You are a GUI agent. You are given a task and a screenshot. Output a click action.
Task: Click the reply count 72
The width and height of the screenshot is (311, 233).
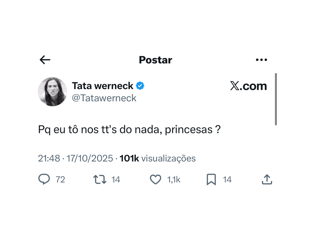point(60,179)
